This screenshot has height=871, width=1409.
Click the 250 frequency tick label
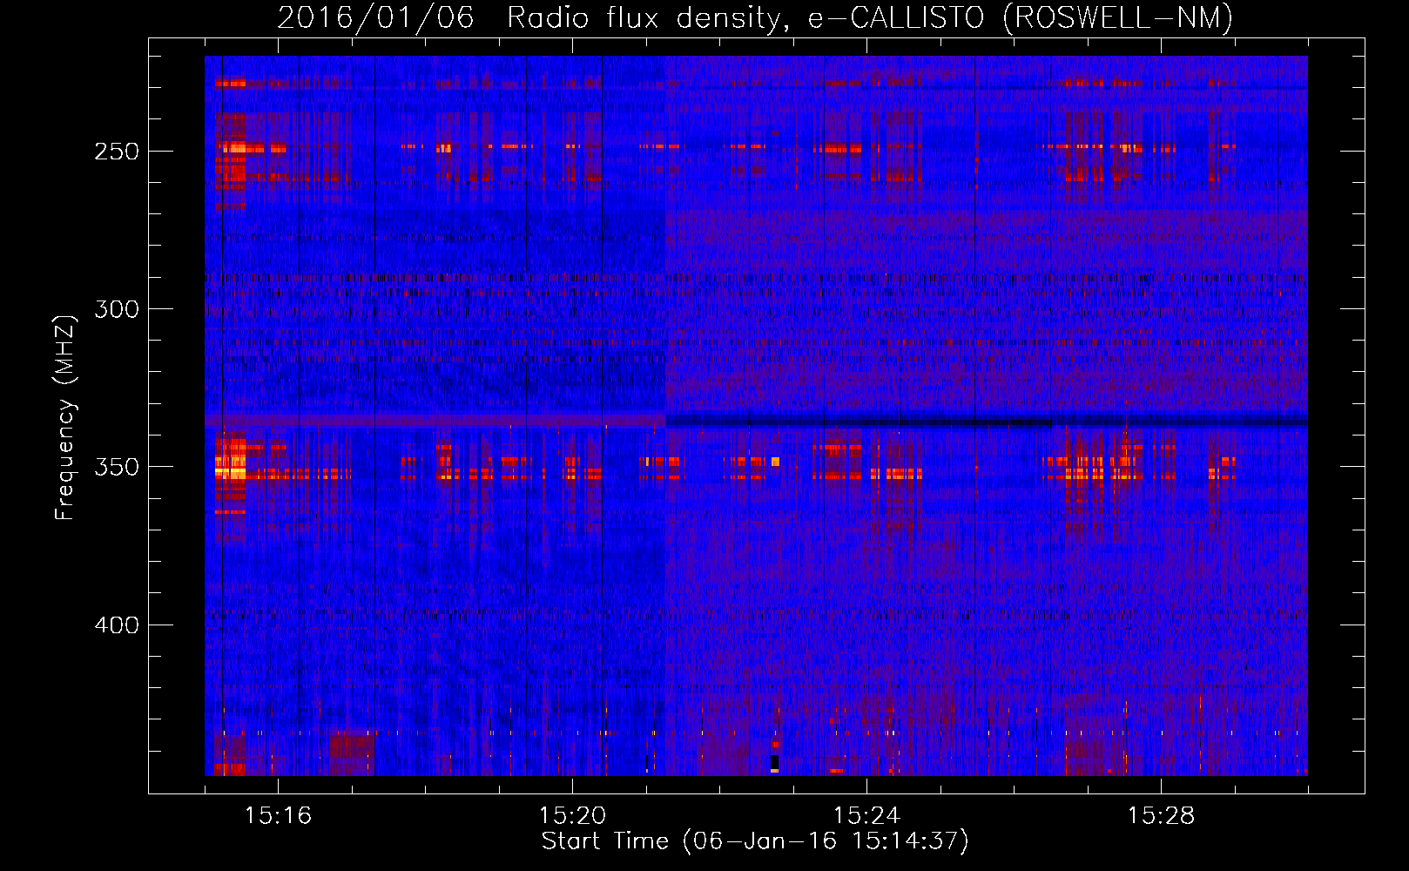[x=117, y=152]
